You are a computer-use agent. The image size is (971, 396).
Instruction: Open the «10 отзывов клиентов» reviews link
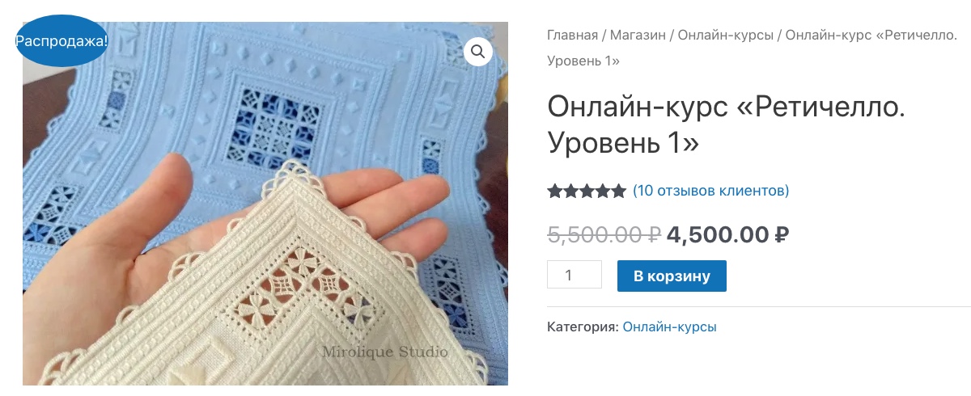pos(710,192)
